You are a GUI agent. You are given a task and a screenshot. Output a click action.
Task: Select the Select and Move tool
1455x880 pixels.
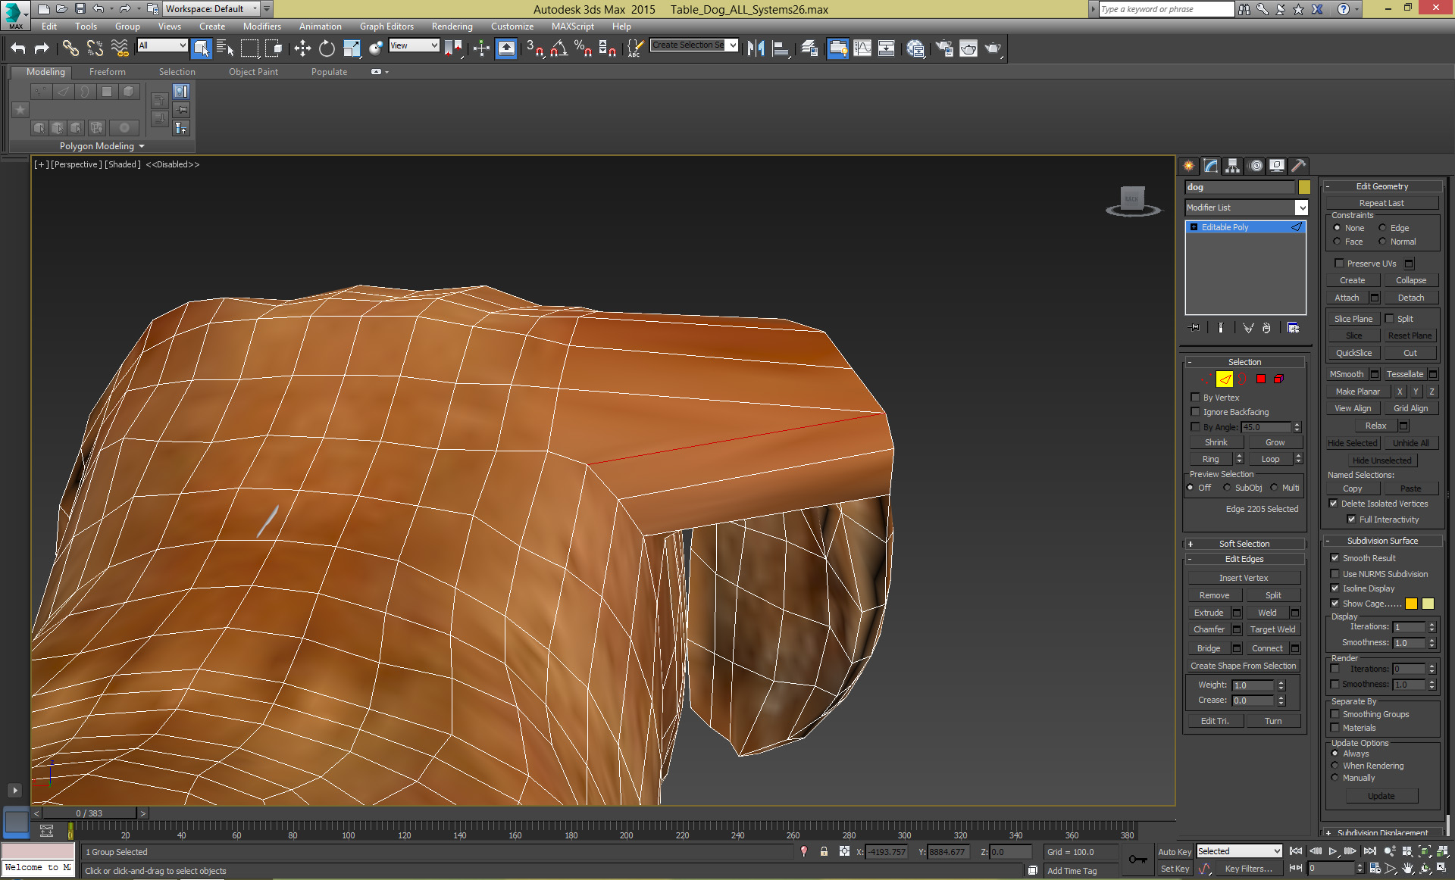point(302,48)
